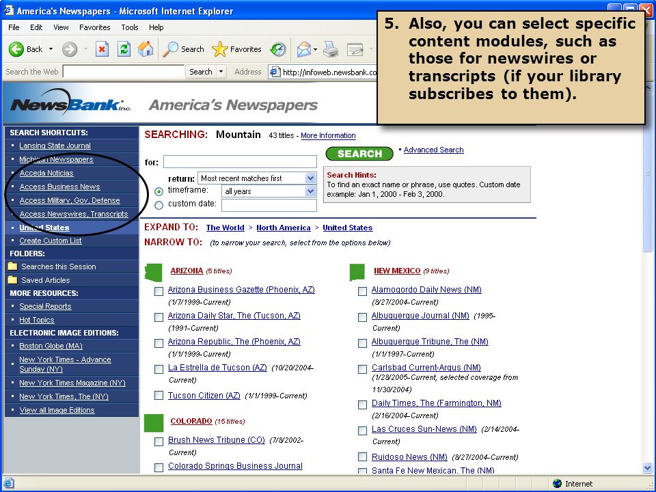Click the Search the Web button
The height and width of the screenshot is (492, 656).
click(201, 72)
